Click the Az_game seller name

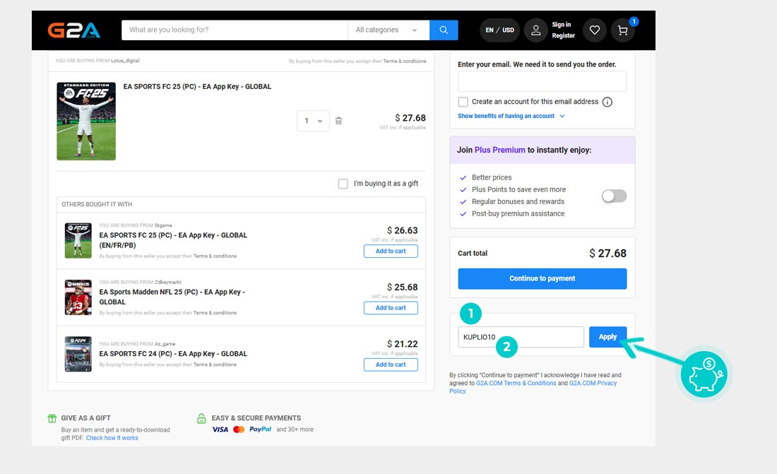coord(165,344)
